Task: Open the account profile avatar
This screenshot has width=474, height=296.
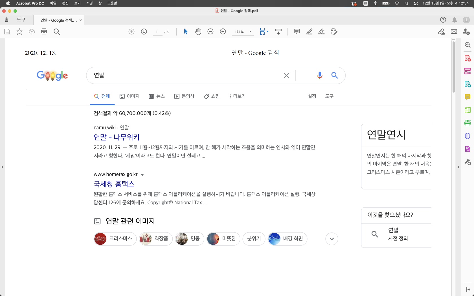Action: click(466, 20)
